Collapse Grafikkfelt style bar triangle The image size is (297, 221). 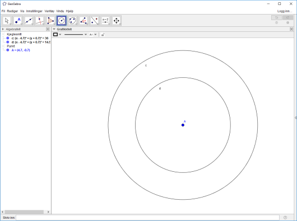coord(54,29)
